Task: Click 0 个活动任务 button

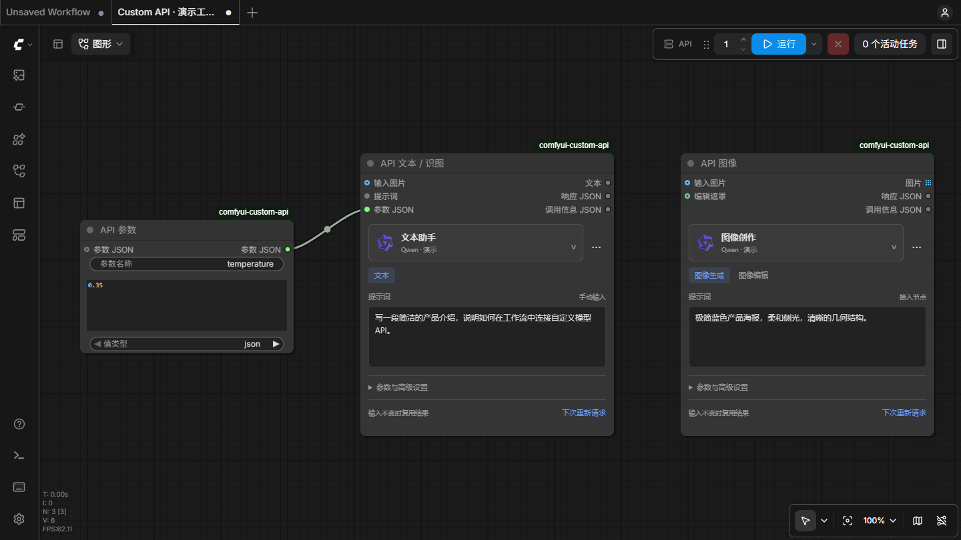Action: pos(890,44)
